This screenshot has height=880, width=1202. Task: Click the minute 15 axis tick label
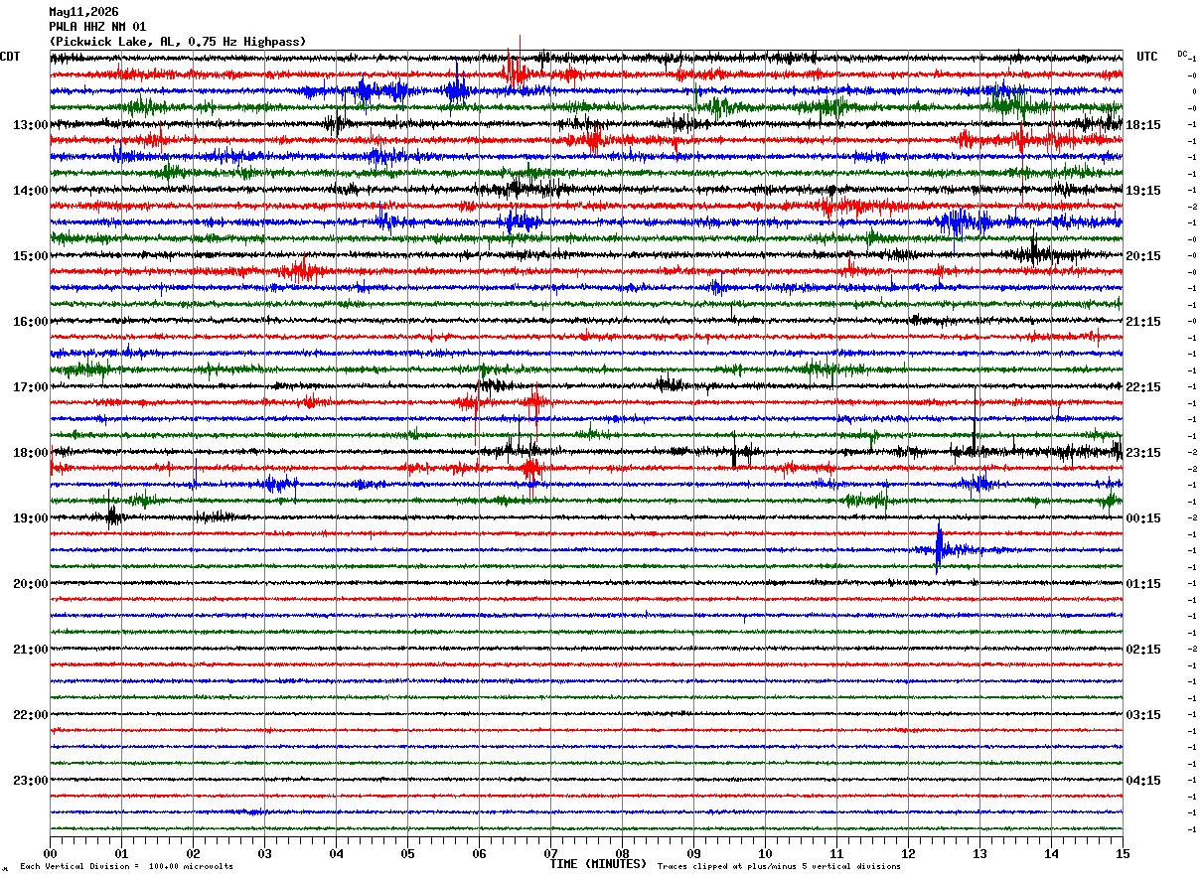pyautogui.click(x=1123, y=853)
